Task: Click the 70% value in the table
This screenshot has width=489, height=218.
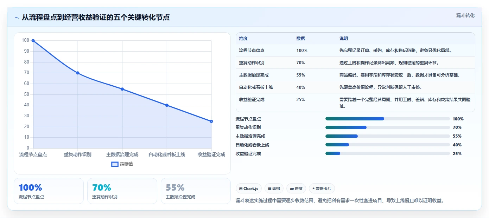Action: [x=301, y=63]
